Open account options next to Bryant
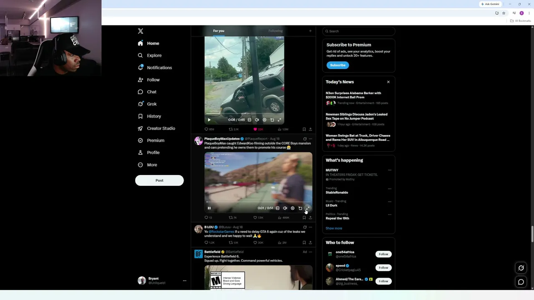This screenshot has height=300, width=534. pos(184,281)
